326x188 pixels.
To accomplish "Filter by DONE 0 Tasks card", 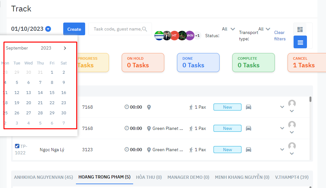I will tap(198, 63).
